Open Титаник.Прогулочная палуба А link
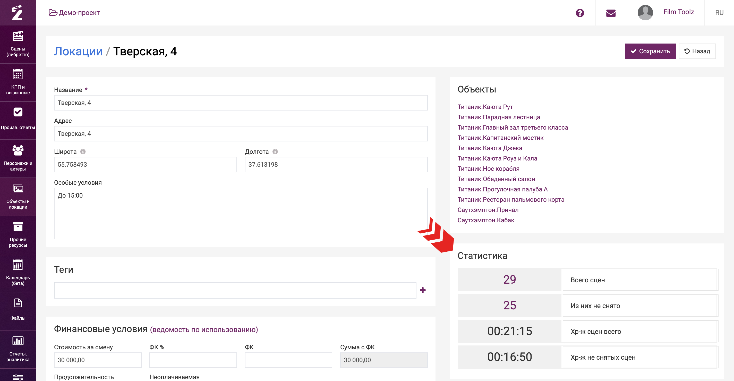This screenshot has height=381, width=734. tap(502, 189)
